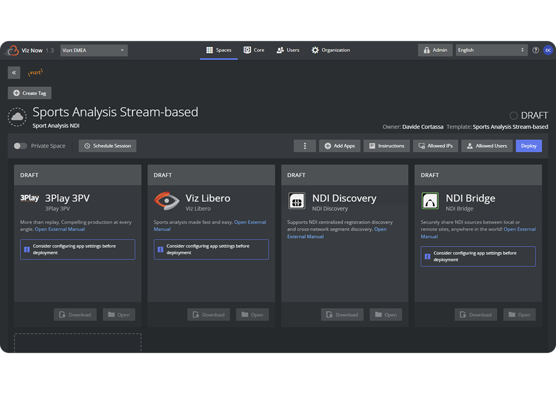This screenshot has height=394, width=556.
Task: Open External Manual link for 3Play 3PV
Action: [x=59, y=229]
